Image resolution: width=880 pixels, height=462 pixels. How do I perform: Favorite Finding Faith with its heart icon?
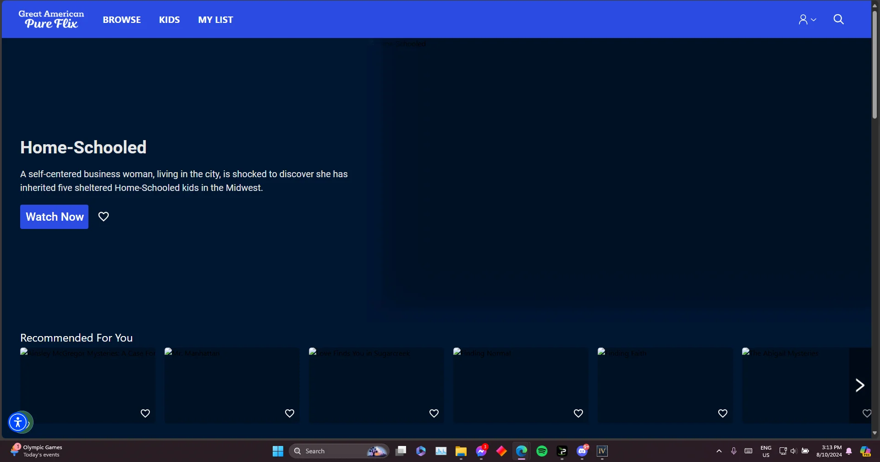point(723,413)
